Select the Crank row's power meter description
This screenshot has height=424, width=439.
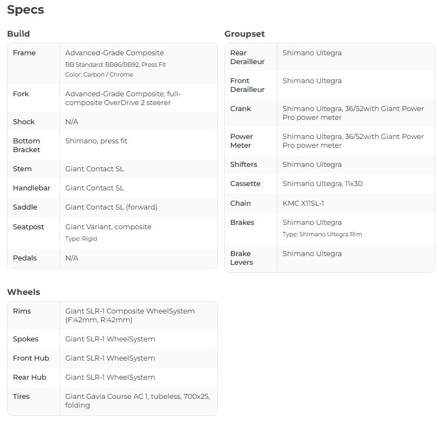(353, 113)
